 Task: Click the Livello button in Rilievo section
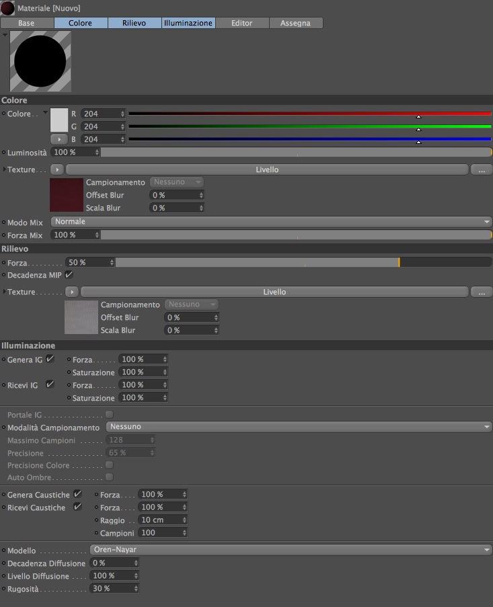point(274,292)
